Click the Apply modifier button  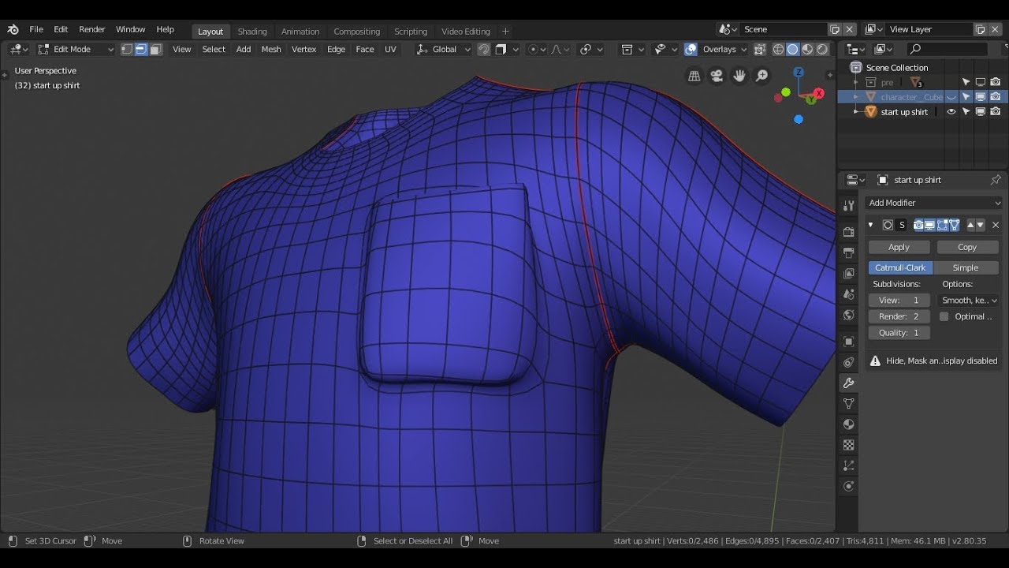coord(899,247)
